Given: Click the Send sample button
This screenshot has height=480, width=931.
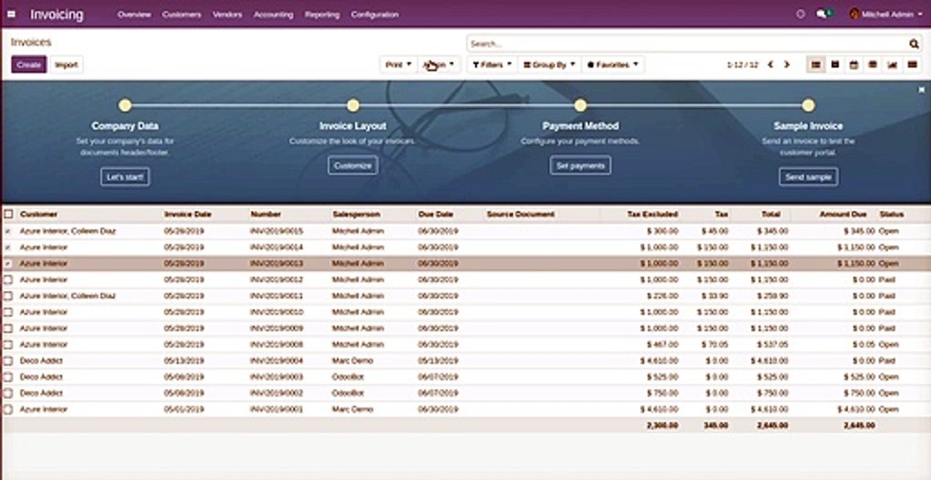Looking at the screenshot, I should [x=808, y=177].
